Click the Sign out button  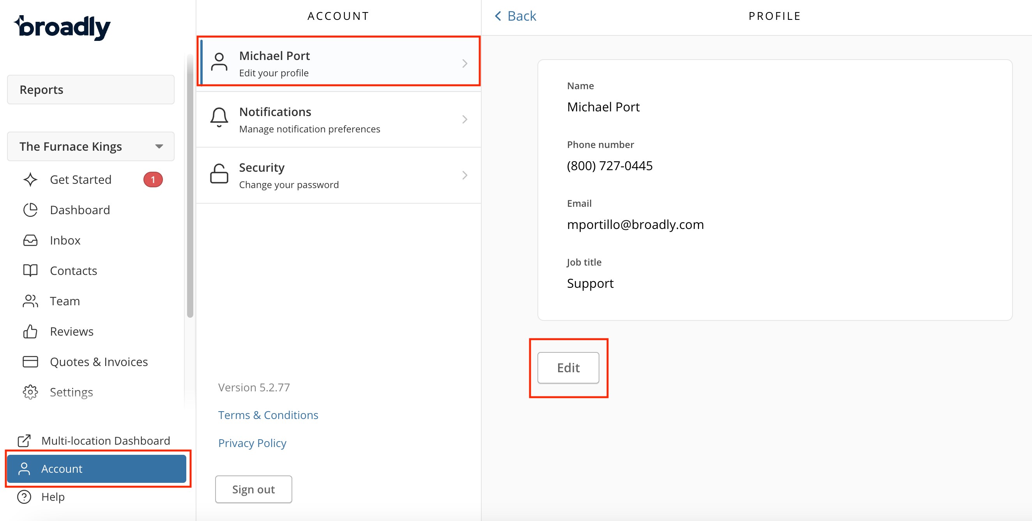pyautogui.click(x=254, y=489)
